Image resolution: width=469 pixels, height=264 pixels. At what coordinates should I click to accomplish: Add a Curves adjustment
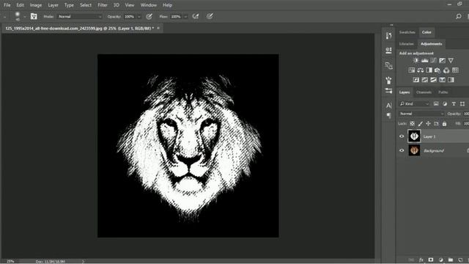pyautogui.click(x=433, y=60)
